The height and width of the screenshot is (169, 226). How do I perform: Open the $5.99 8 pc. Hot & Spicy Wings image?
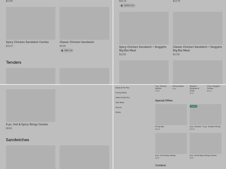click(171, 143)
